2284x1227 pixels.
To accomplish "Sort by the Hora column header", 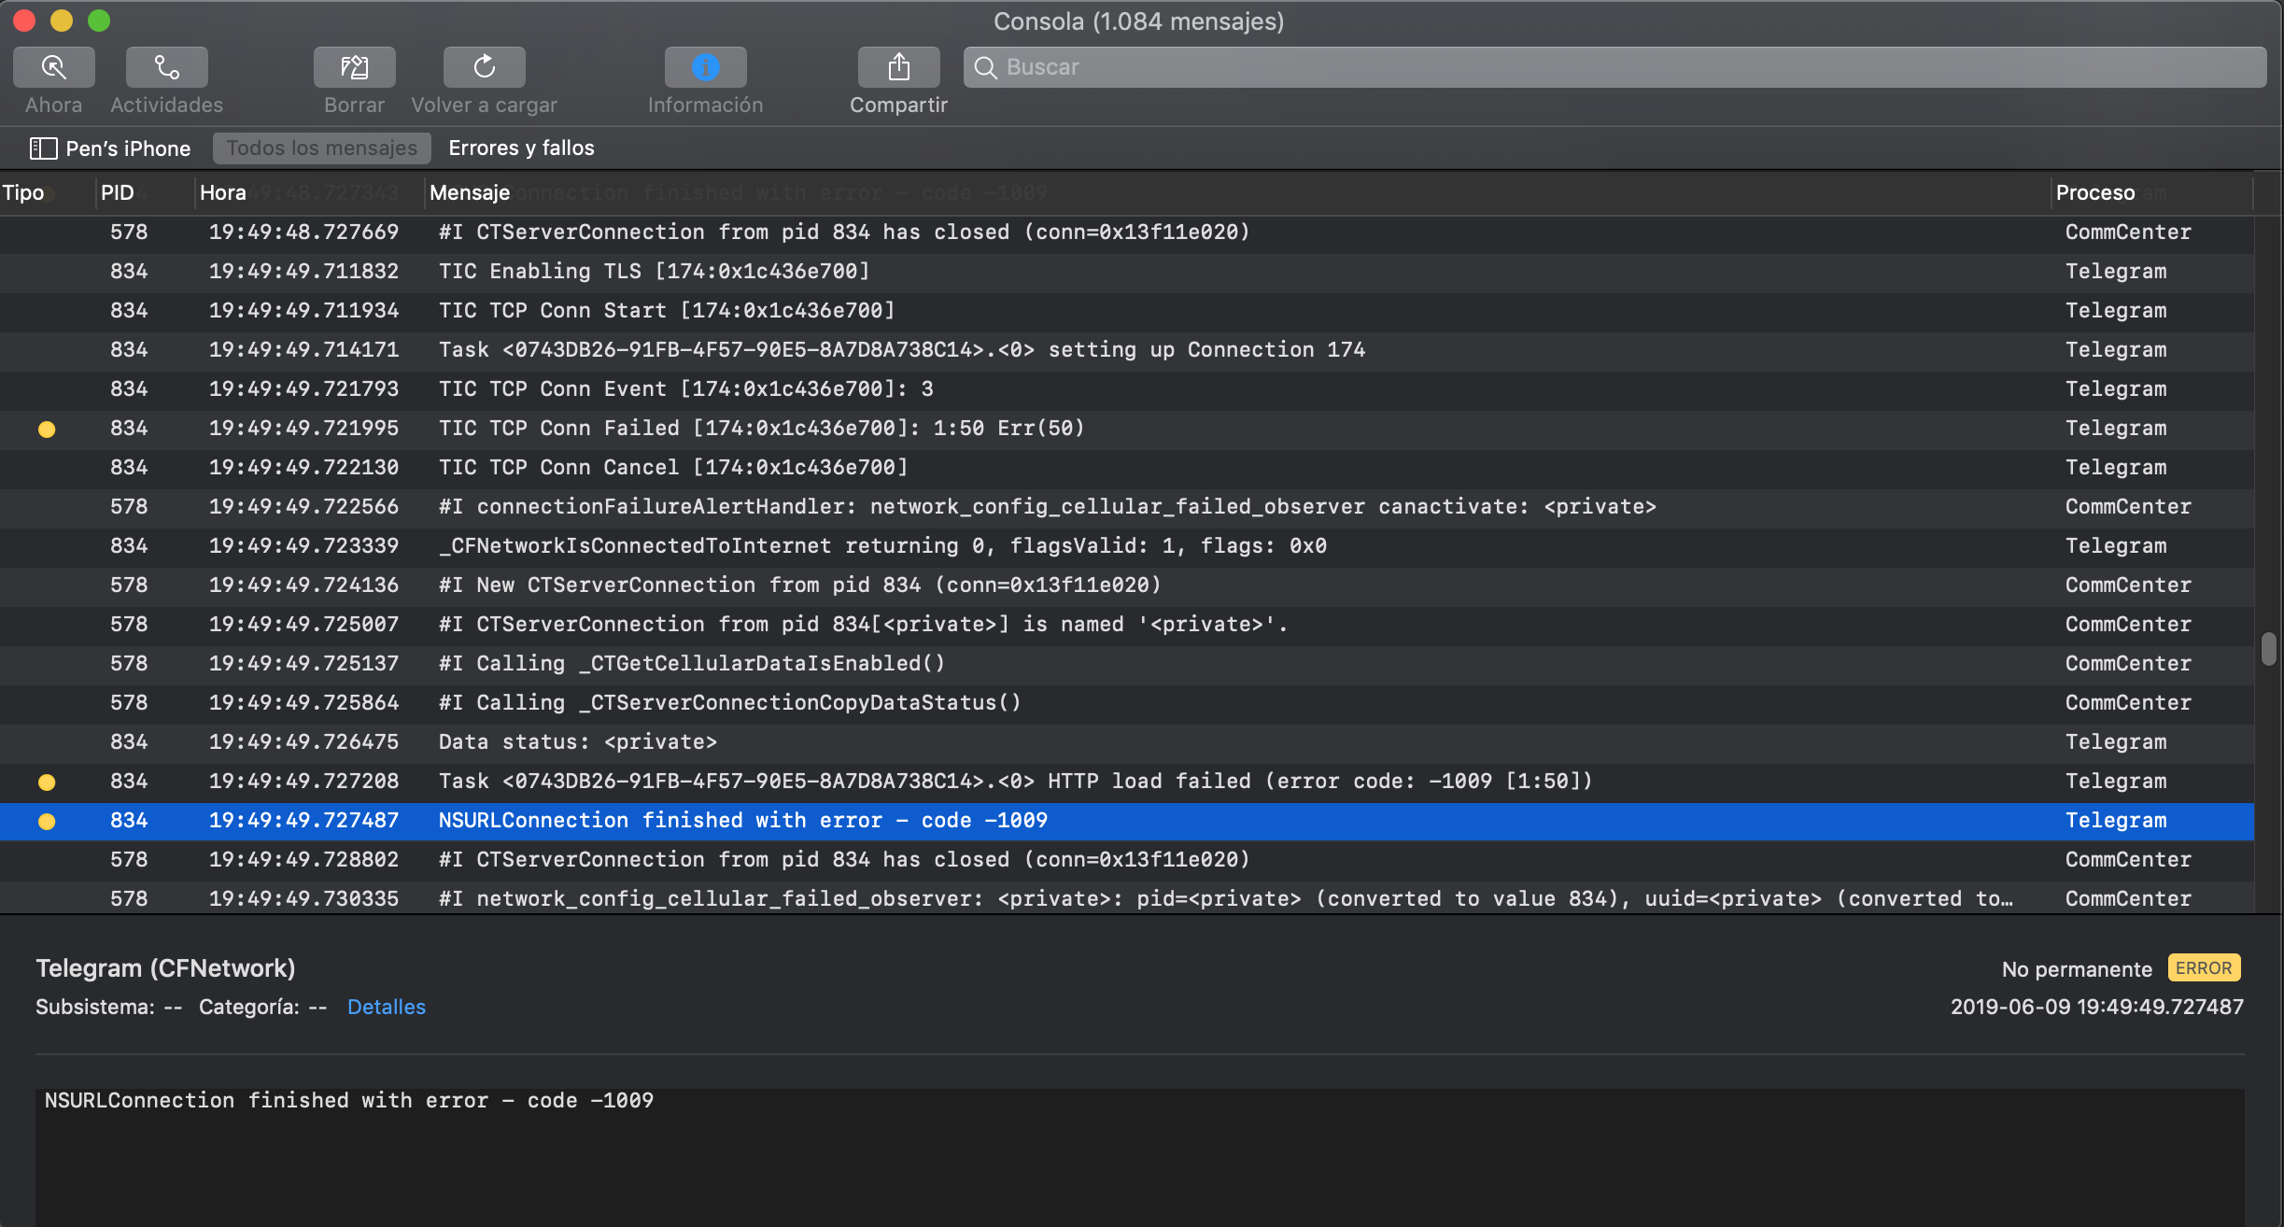I will click(223, 193).
